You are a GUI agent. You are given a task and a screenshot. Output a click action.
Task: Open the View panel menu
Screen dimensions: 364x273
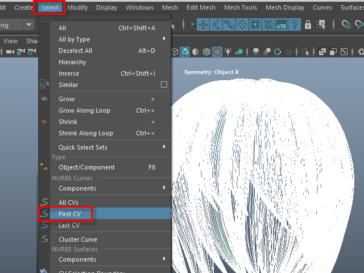11,41
